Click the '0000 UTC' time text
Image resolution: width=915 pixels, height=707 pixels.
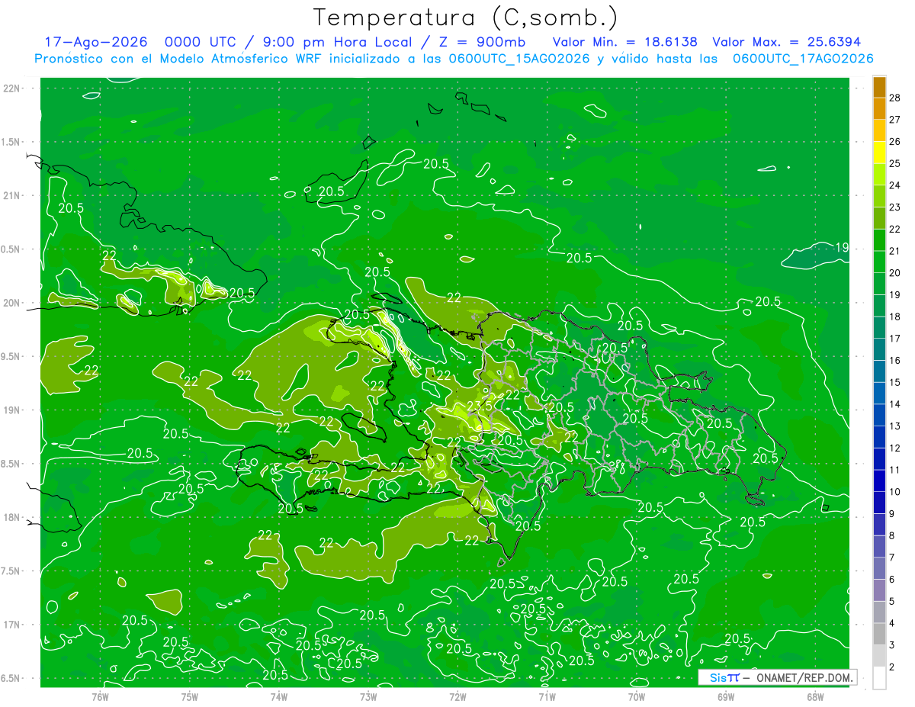point(202,42)
